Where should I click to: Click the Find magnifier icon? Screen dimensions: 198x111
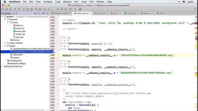tap(36, 9)
